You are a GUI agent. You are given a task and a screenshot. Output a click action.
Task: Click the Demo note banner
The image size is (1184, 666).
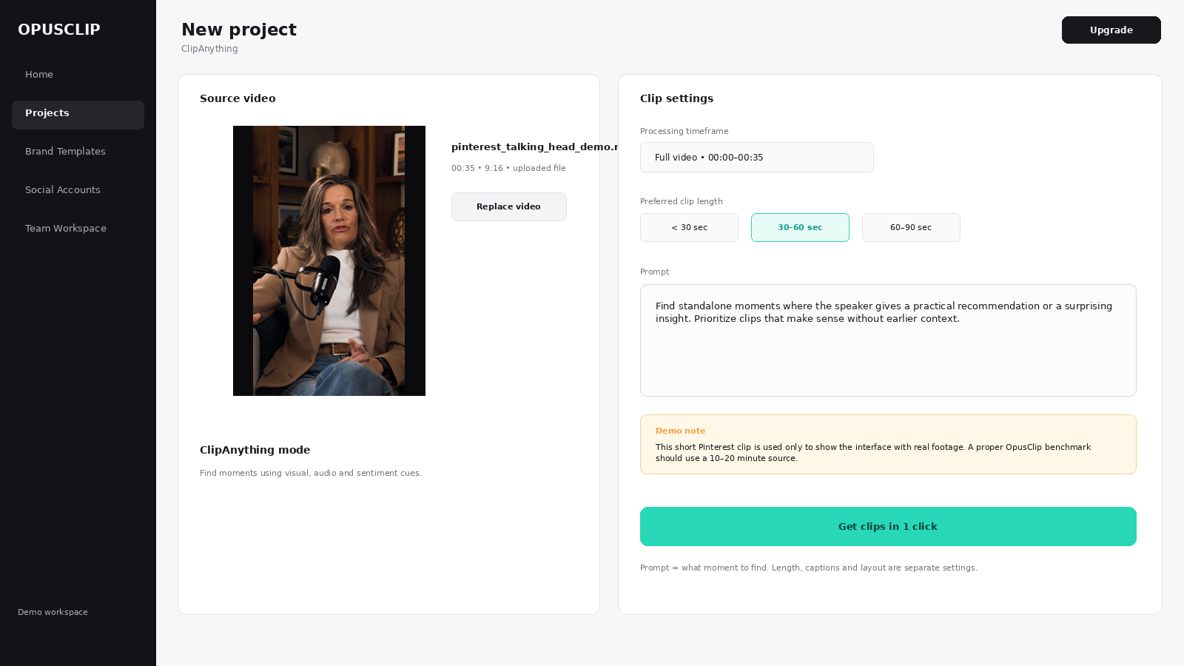(888, 444)
